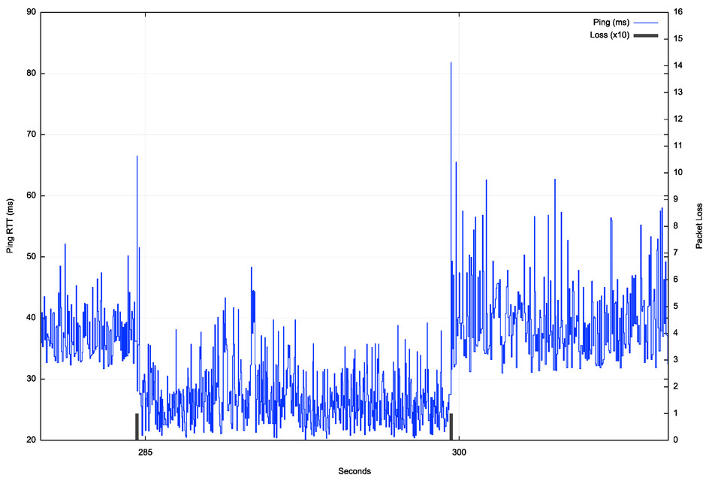Click the 8 tick label on right axis

tap(677, 225)
